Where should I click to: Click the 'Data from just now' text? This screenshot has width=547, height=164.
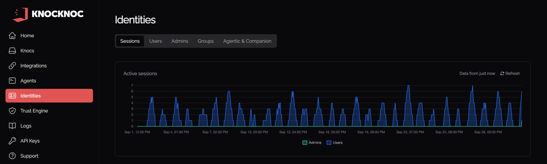click(477, 74)
